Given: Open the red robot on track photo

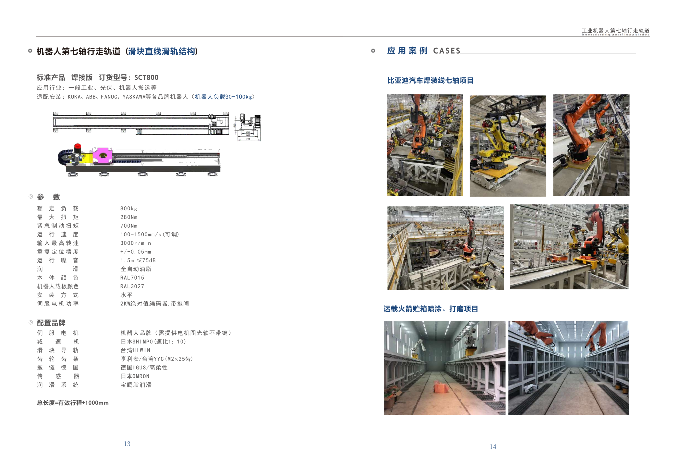Looking at the screenshot, I should click(x=569, y=247).
